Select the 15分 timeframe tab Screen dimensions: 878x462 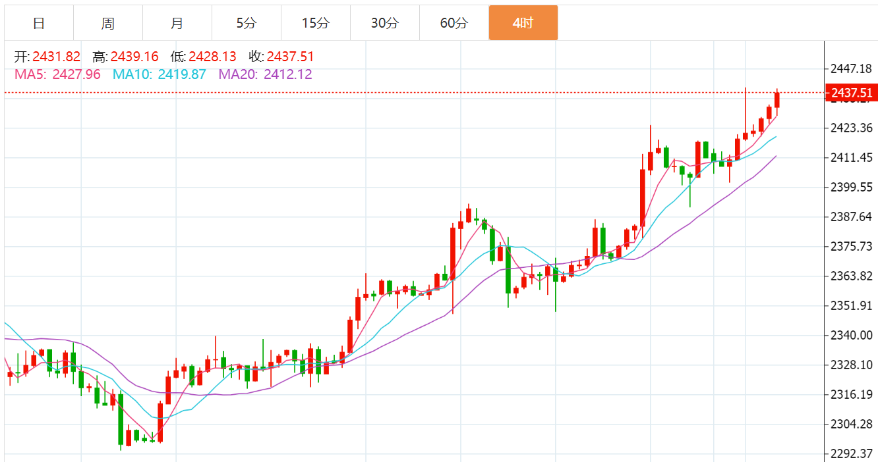point(316,23)
